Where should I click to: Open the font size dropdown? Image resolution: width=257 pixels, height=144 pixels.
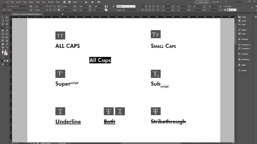(x=43, y=6)
